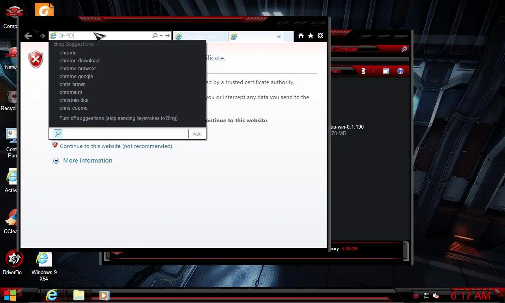Click 'Continue to this website (not recommended)'
The height and width of the screenshot is (303, 505).
[116, 146]
